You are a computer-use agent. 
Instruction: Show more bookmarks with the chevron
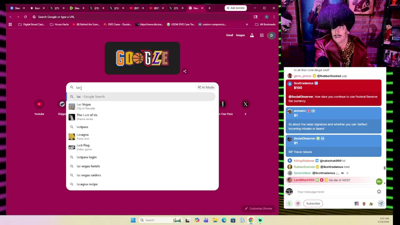click(247, 24)
